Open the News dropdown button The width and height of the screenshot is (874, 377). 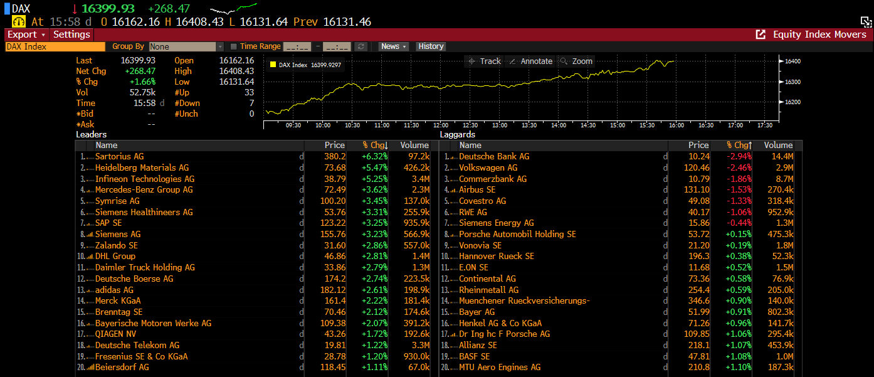click(394, 46)
